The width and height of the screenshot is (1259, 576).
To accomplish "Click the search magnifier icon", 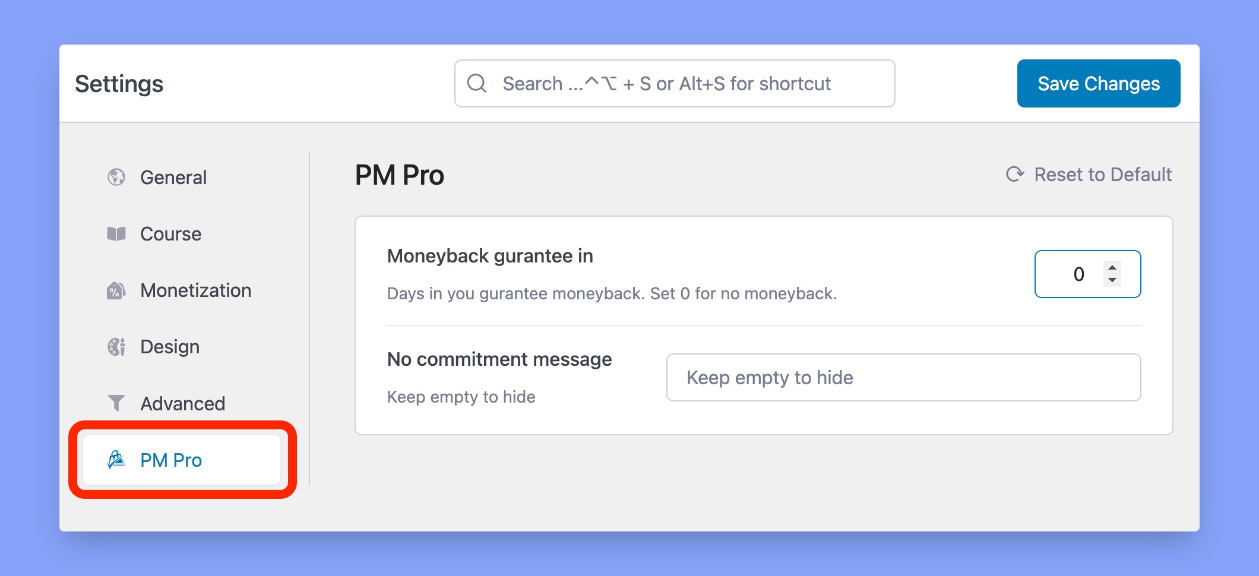I will pos(477,83).
